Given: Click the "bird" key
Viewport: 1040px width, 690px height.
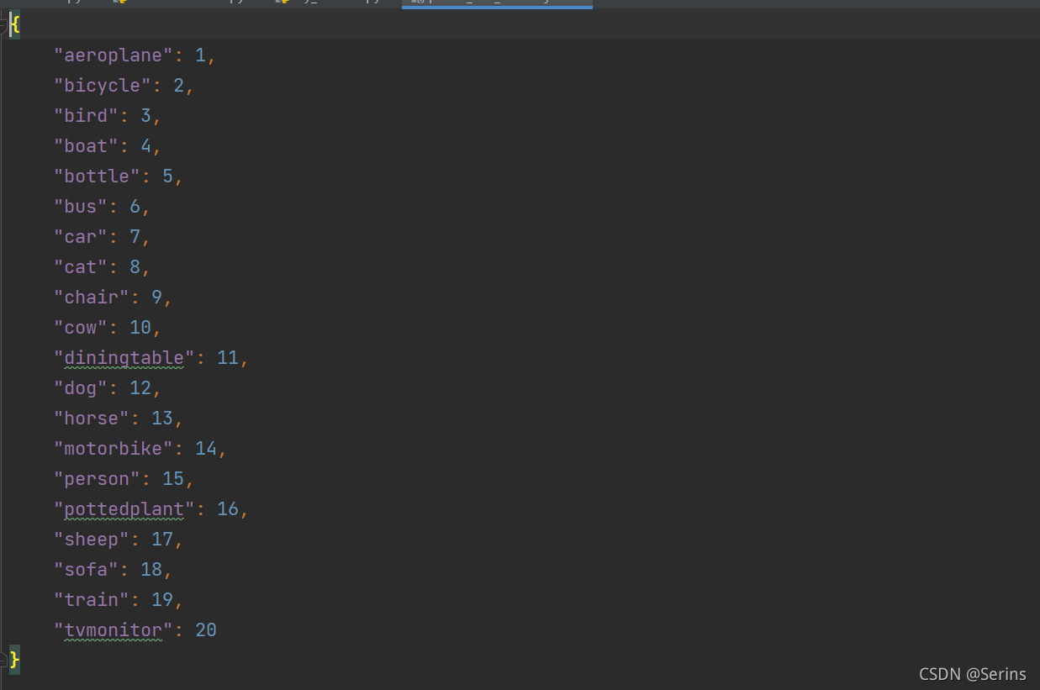Looking at the screenshot, I should [x=87, y=116].
